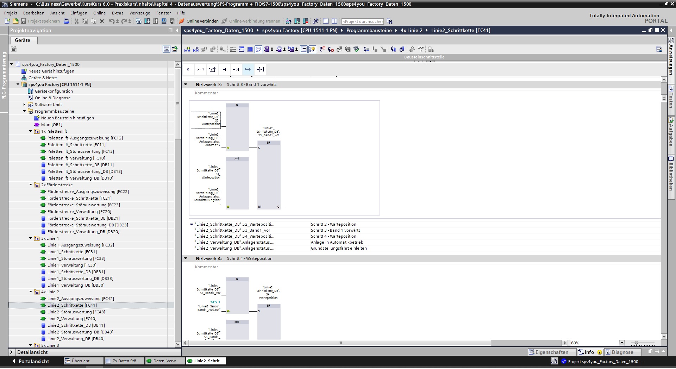Split editor area vertically
This screenshot has width=676, height=369.
point(334,21)
